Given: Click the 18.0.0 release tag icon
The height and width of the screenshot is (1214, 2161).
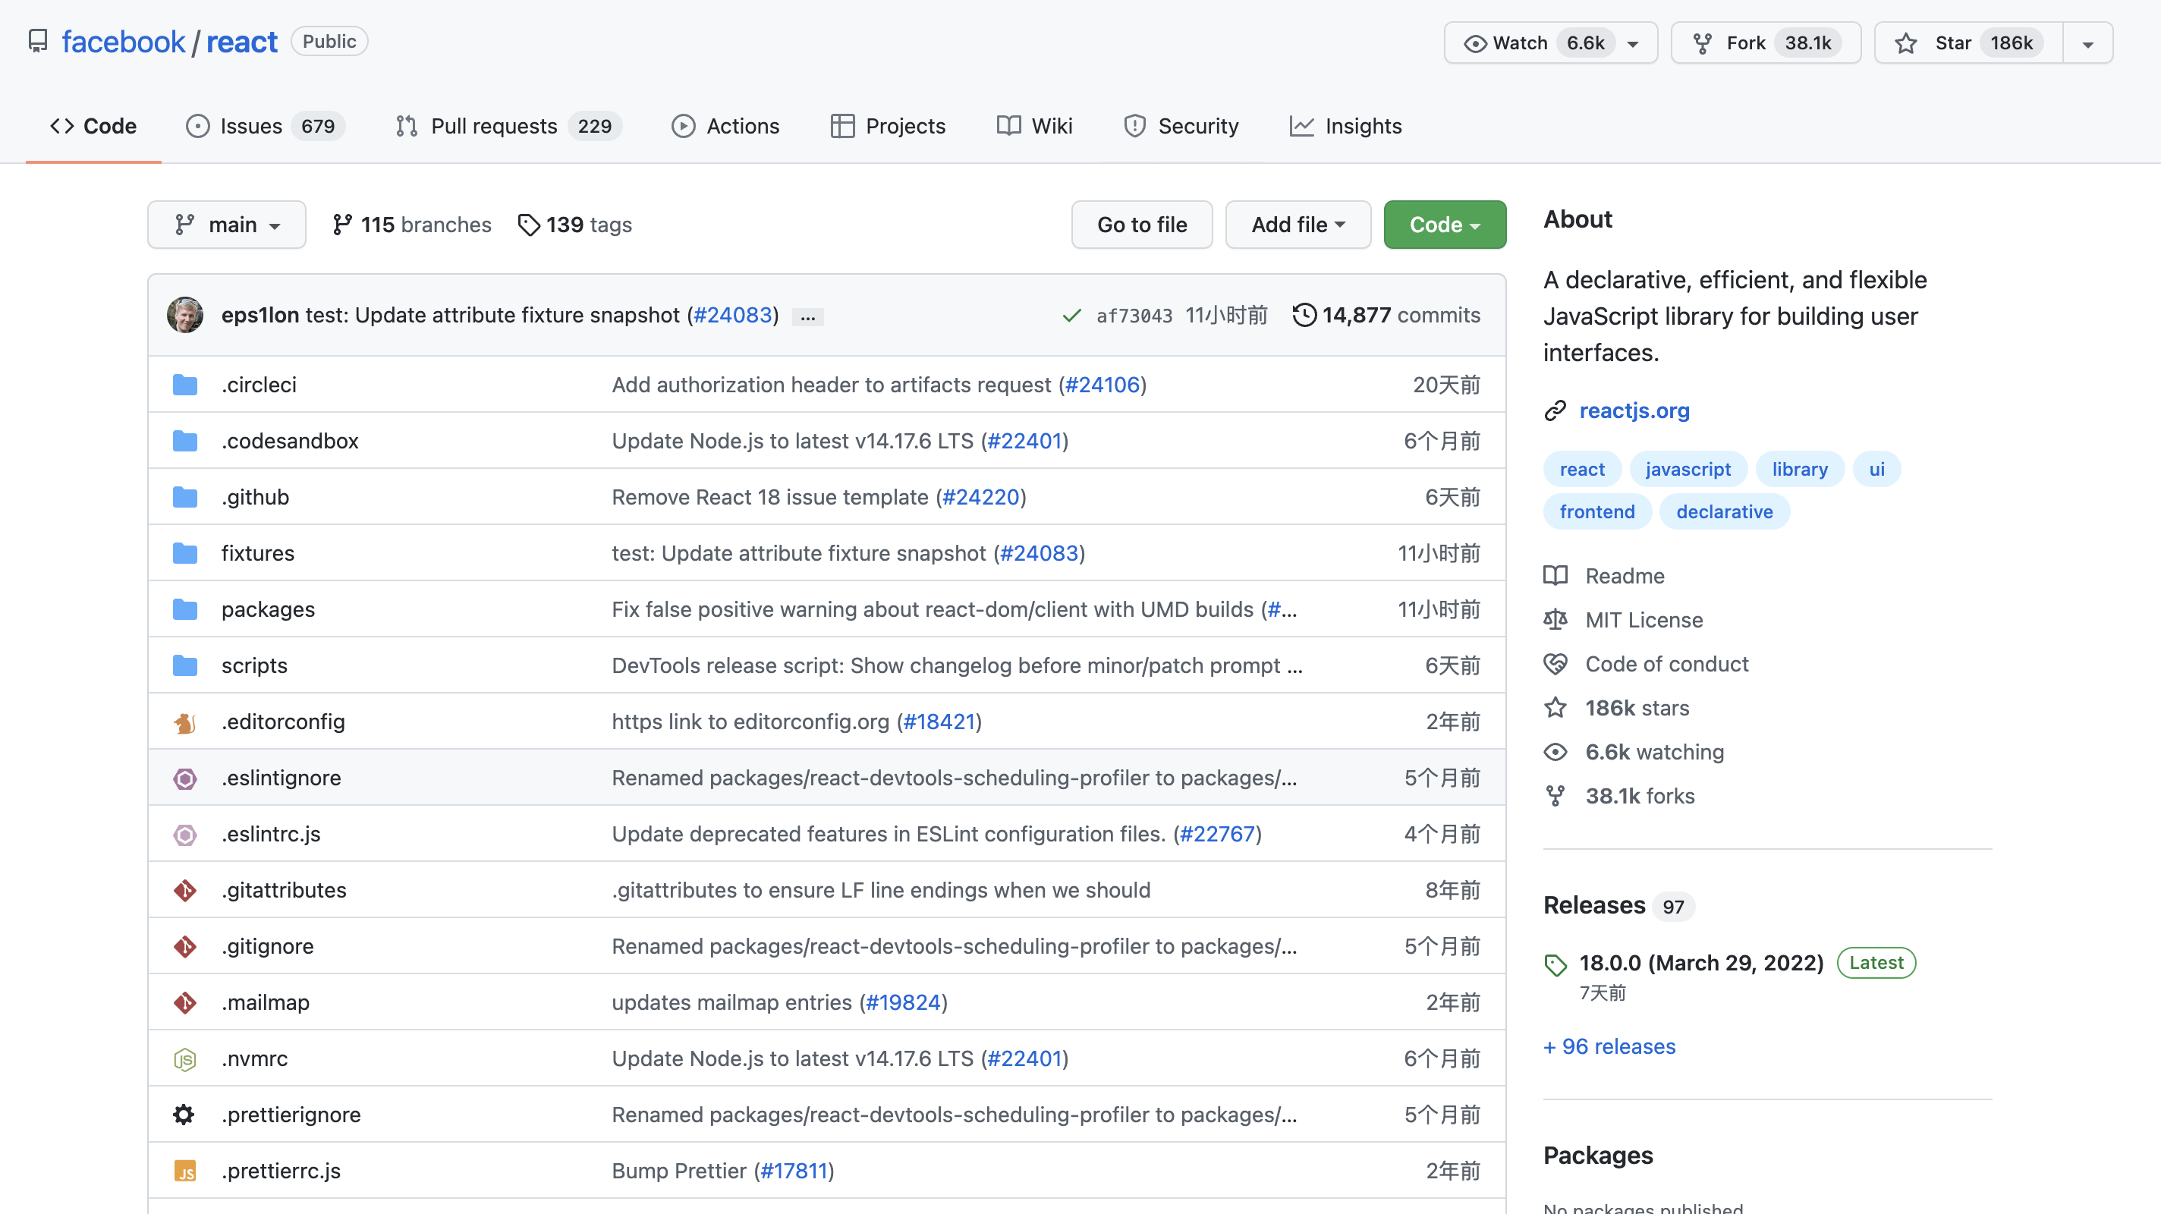Looking at the screenshot, I should (1555, 965).
